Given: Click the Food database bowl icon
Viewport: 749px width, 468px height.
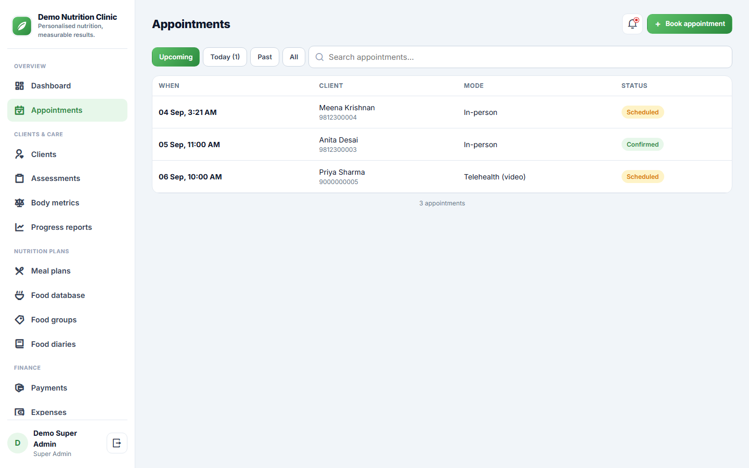Looking at the screenshot, I should point(19,295).
